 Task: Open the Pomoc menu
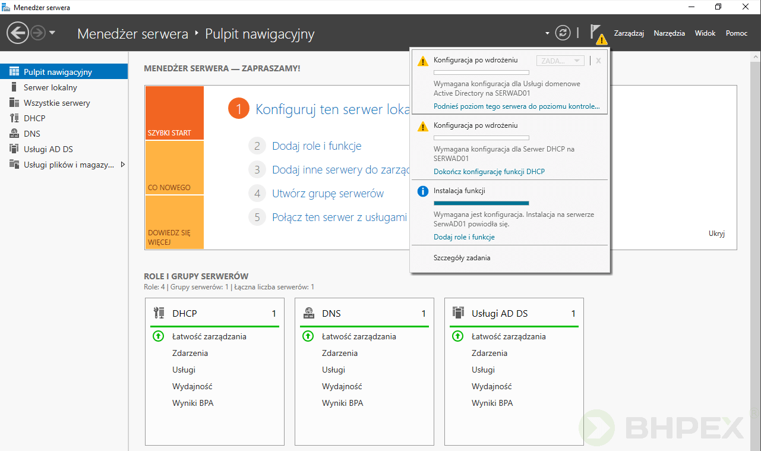tap(737, 33)
